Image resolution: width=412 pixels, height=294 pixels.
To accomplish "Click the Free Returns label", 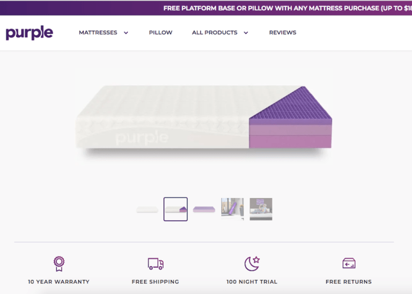I will tap(349, 282).
